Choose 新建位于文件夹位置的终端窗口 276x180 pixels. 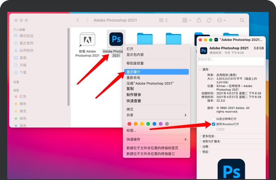tap(156, 154)
